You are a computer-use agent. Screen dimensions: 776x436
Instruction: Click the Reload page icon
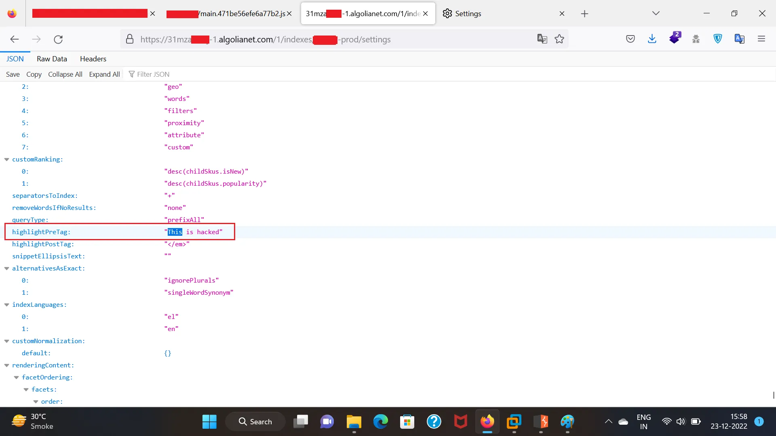(x=58, y=39)
